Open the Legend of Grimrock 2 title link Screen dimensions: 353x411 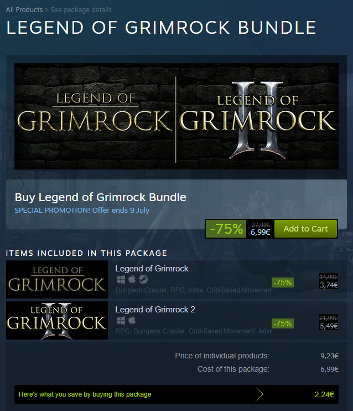point(155,310)
